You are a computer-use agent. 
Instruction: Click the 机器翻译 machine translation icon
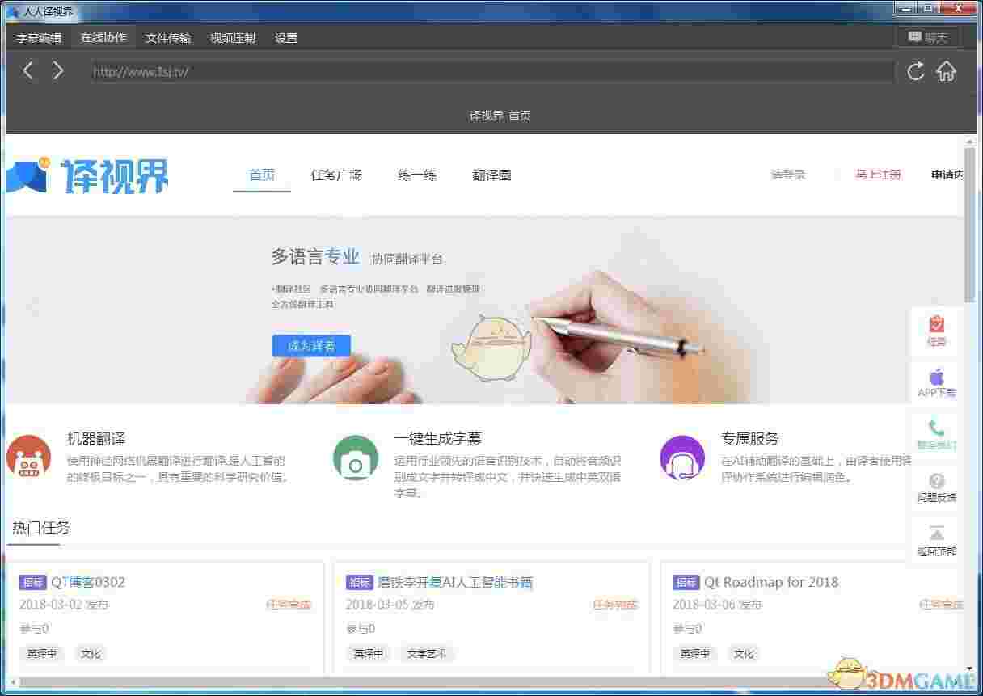(x=29, y=455)
